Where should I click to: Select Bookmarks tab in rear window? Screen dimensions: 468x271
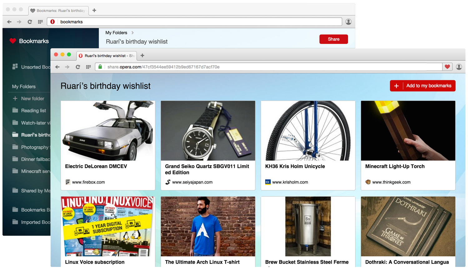point(58,11)
